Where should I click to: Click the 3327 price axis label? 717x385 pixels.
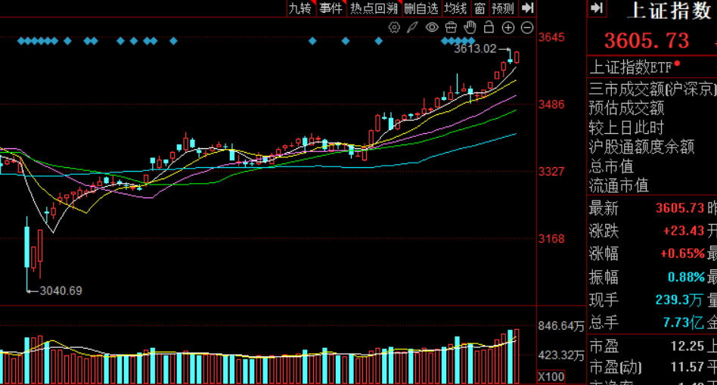(551, 172)
